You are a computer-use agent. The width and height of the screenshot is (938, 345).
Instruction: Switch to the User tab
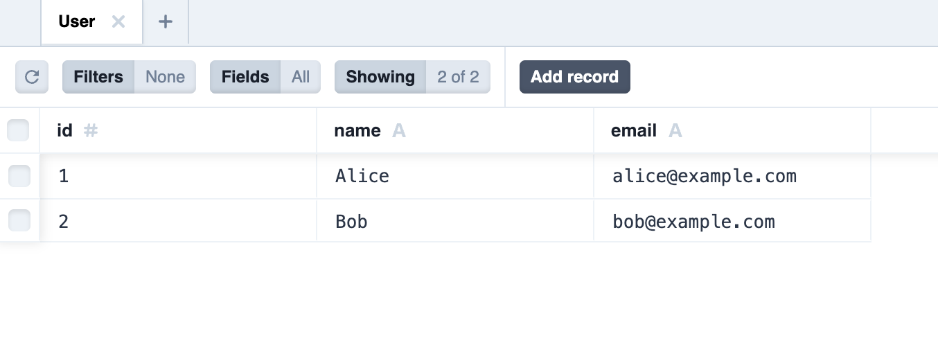click(76, 21)
